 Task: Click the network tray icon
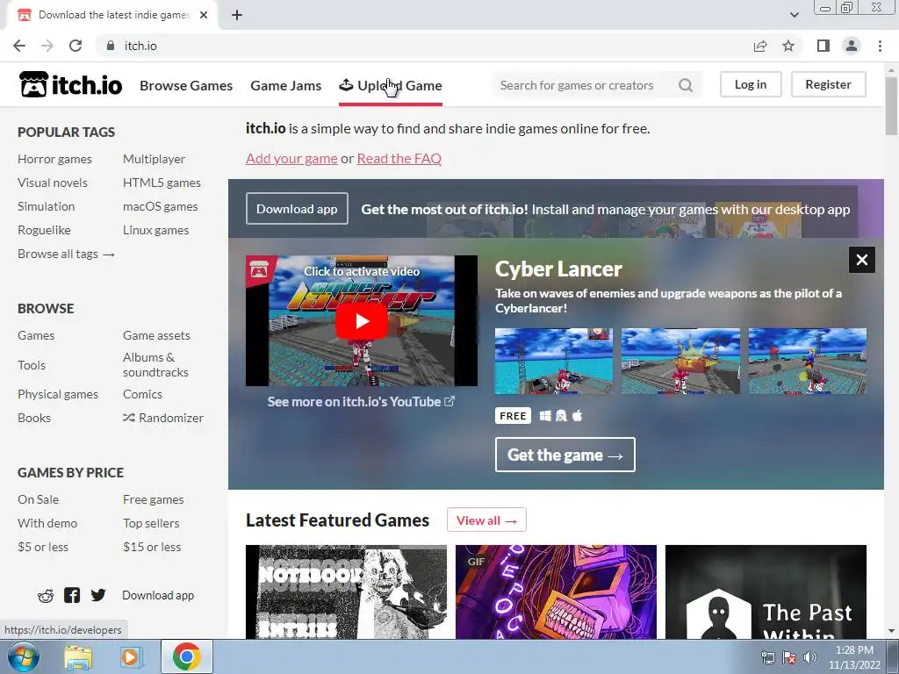coord(767,657)
